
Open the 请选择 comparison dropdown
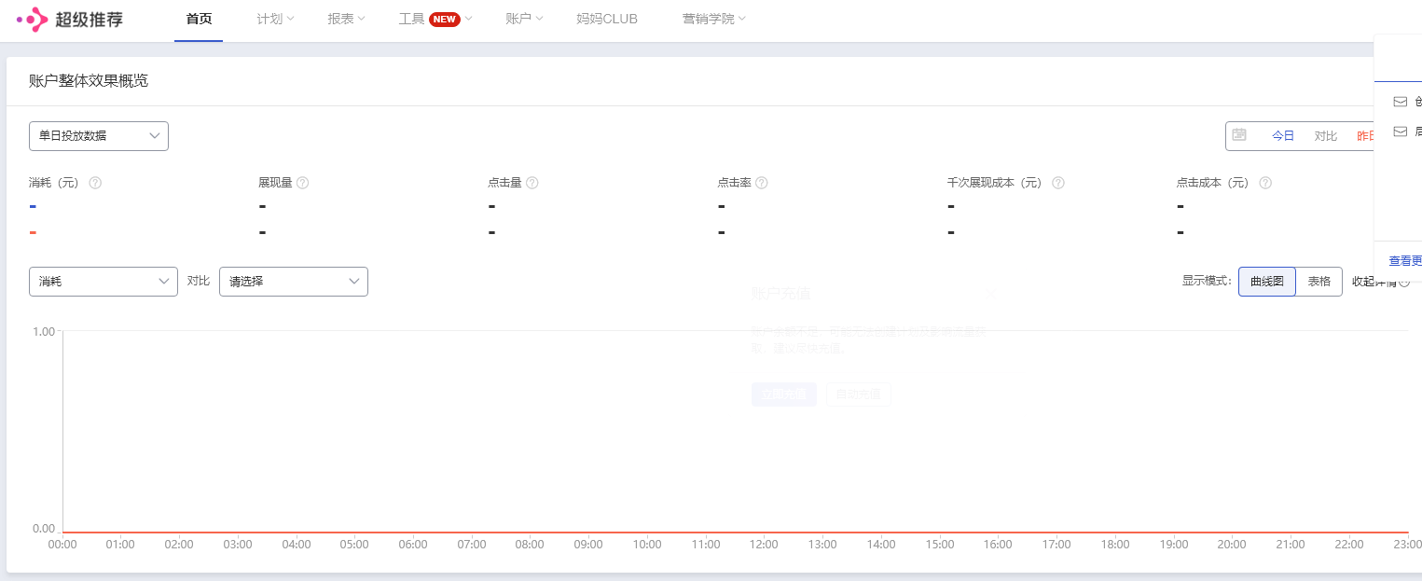click(x=294, y=282)
